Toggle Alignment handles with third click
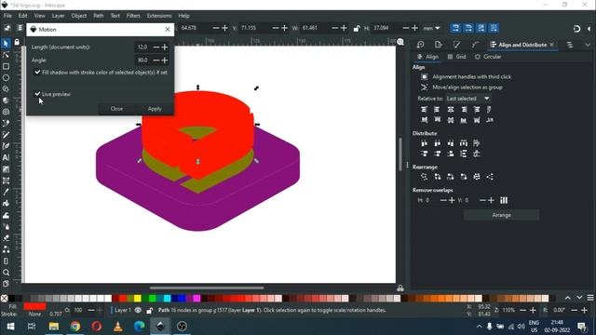Screen dimensions: 596x335 tap(425, 76)
